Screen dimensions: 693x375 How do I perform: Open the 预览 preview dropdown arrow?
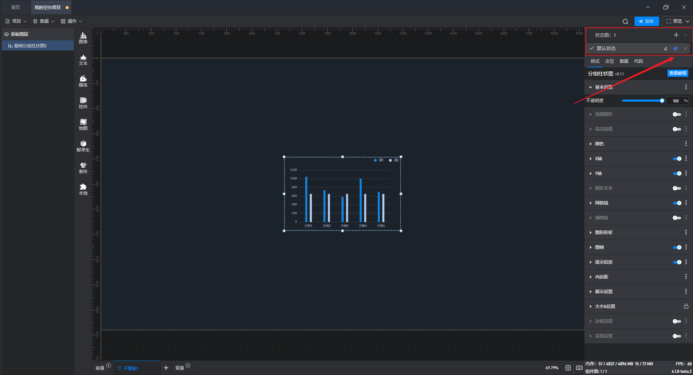pyautogui.click(x=688, y=21)
